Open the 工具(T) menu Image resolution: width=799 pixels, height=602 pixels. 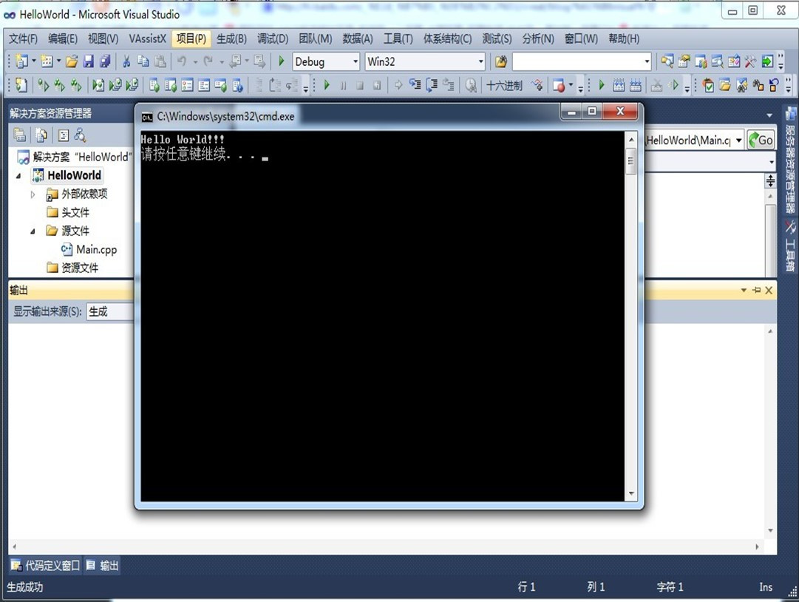pos(398,38)
